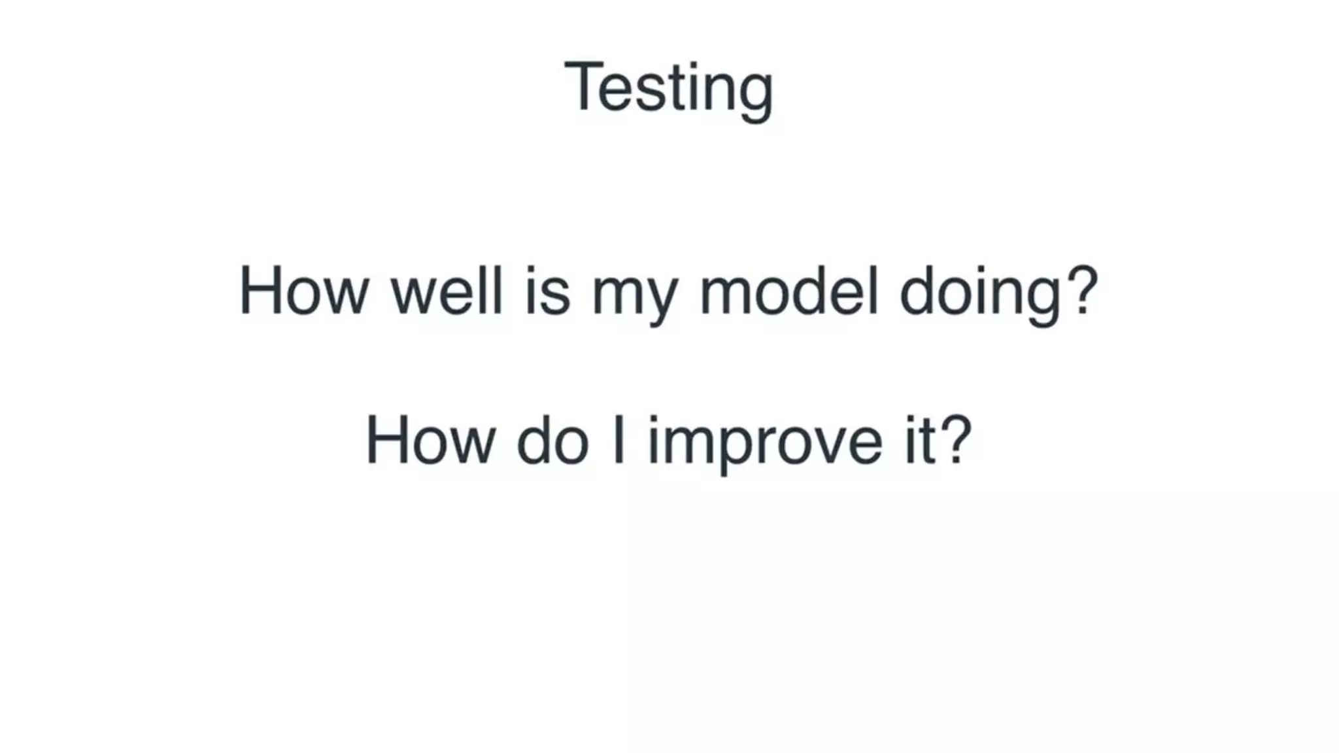Click the word "well" in the slide

[x=447, y=292]
